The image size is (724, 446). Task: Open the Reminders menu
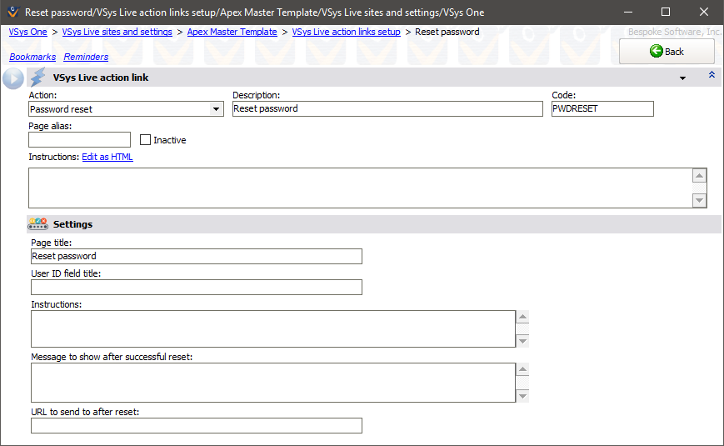(x=86, y=57)
